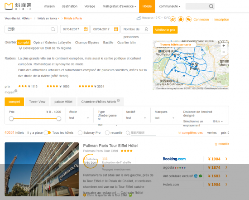Screen dimensions: 249x200
Task: Toggle the 'Il y a place' switch
Action: click(48, 133)
